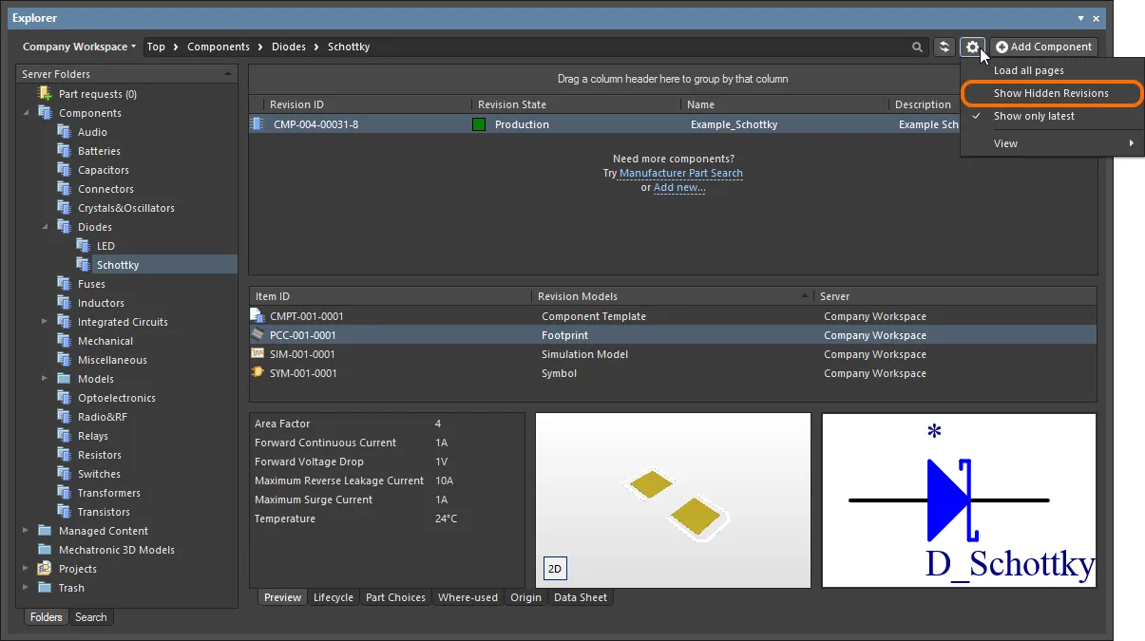This screenshot has width=1145, height=641.
Task: Select the Mechatronic 3D Models folder
Action: click(116, 550)
